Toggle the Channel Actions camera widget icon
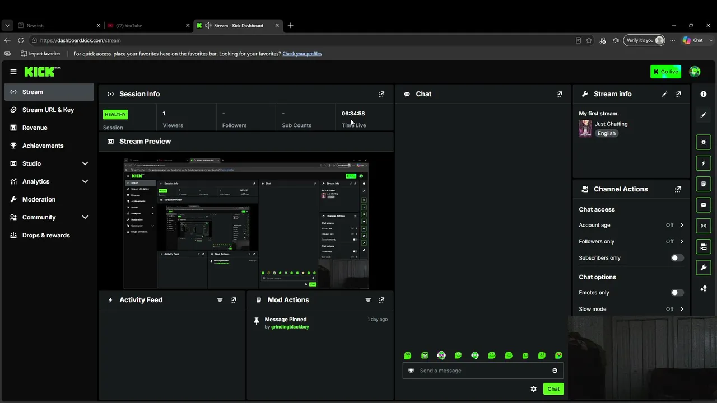The height and width of the screenshot is (403, 717). (704, 246)
